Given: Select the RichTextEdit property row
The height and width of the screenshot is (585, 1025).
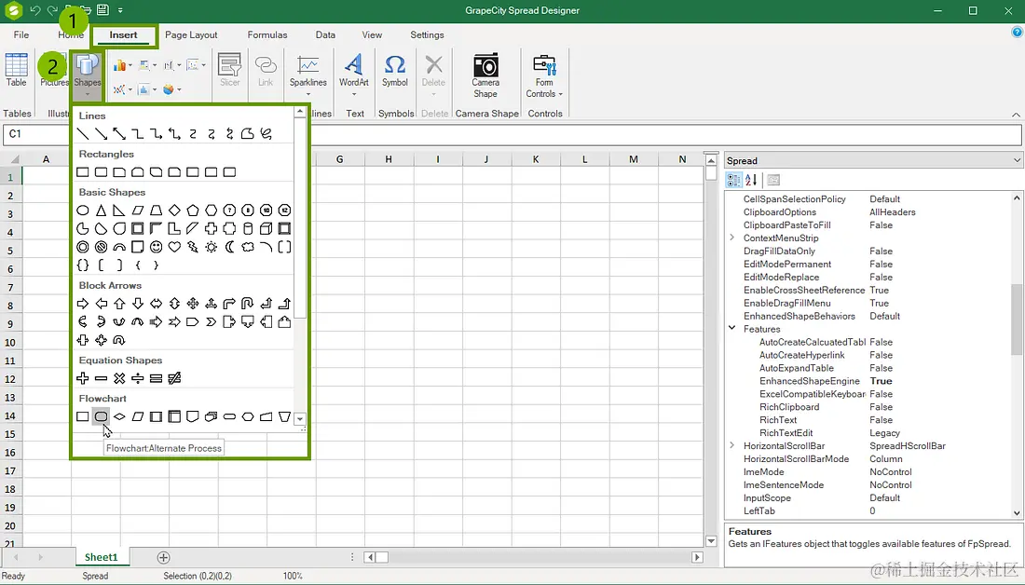Looking at the screenshot, I should 869,433.
